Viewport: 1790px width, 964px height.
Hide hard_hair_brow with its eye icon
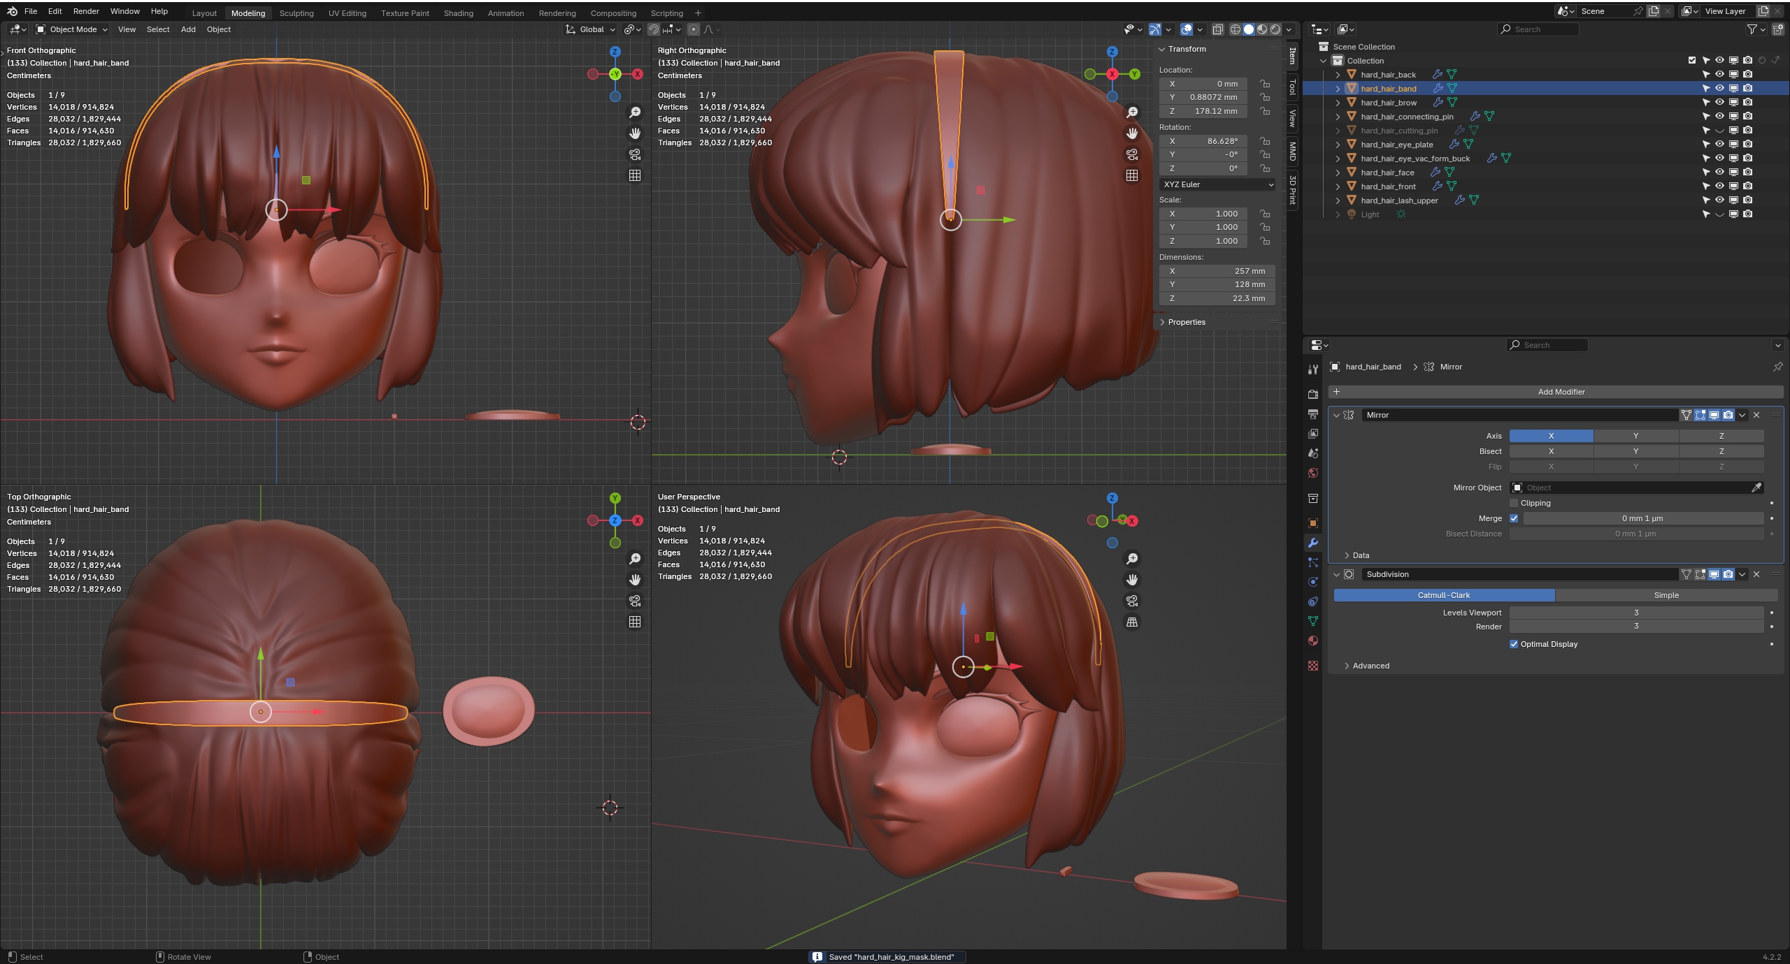point(1719,102)
